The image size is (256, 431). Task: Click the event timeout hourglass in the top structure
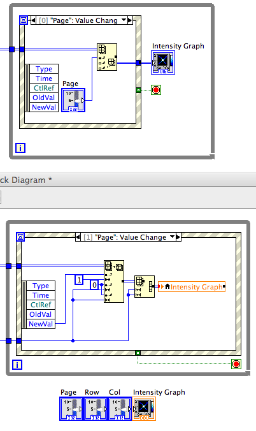(x=24, y=20)
